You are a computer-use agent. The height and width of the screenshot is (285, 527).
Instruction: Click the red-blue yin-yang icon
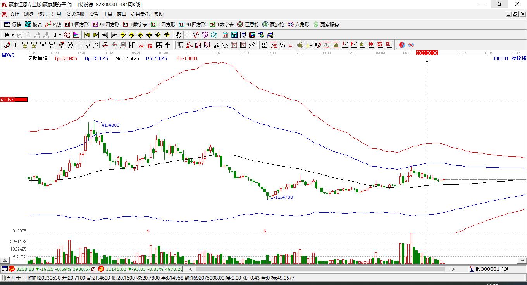402,45
